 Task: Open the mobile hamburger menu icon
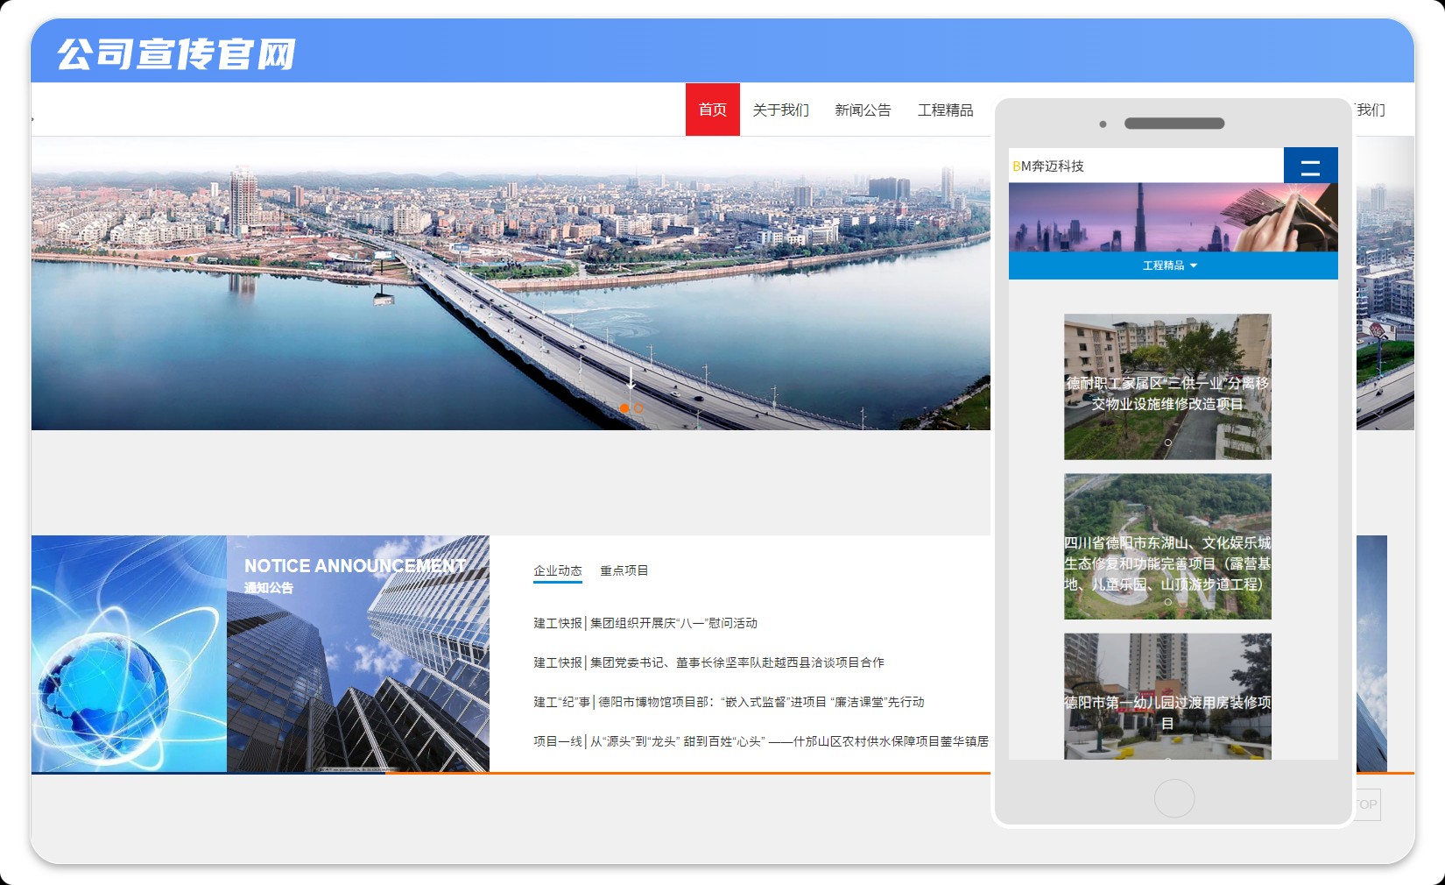pyautogui.click(x=1310, y=166)
